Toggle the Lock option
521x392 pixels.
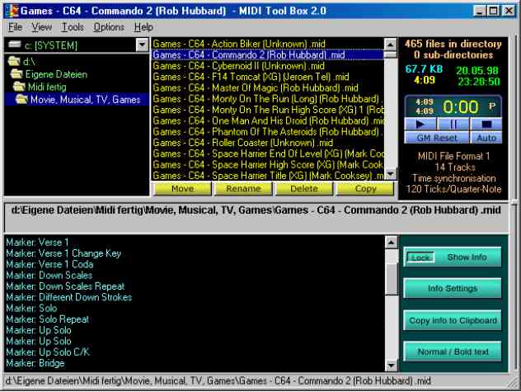420,257
